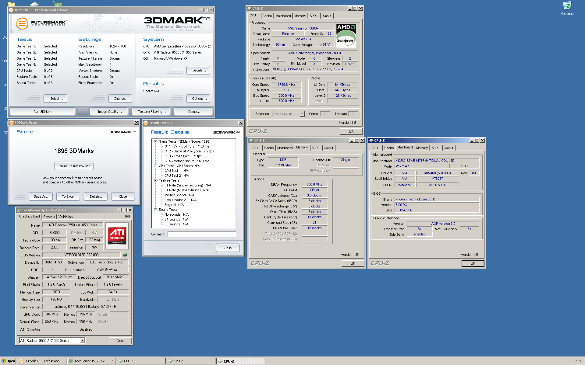
Task: Click Save As button in Score window
Action: point(41,196)
